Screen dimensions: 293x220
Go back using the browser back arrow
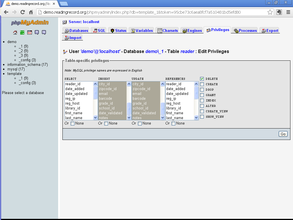pos(6,12)
